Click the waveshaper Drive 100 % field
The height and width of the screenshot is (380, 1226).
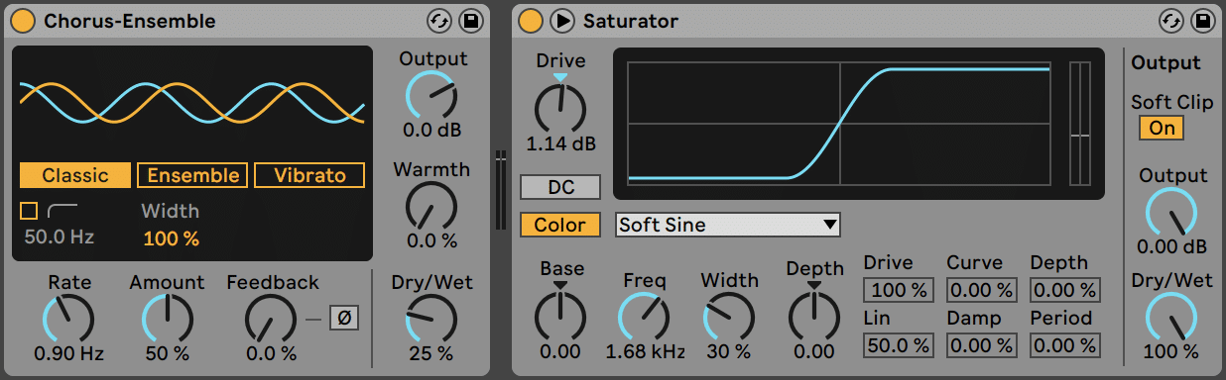[x=899, y=290]
